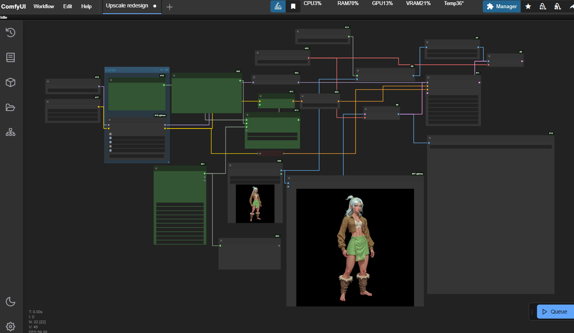The width and height of the screenshot is (574, 333).
Task: Open the workflows folder panel
Action: [11, 107]
